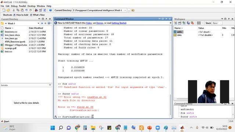Click the fuzzy at 30 error link
The height and width of the screenshot is (132, 235).
[85, 107]
